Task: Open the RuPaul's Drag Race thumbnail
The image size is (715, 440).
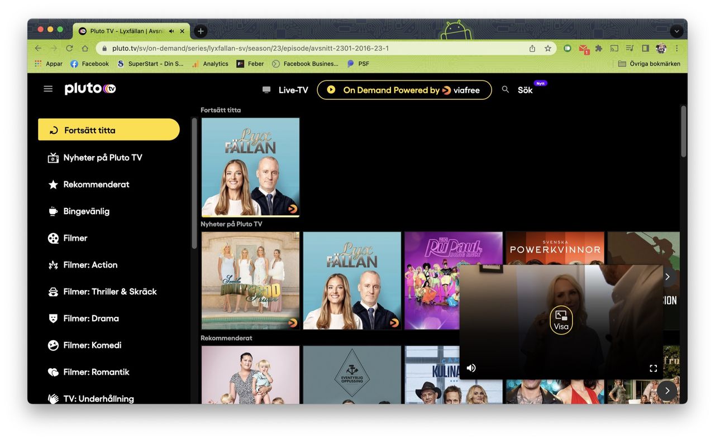Action: (x=453, y=281)
